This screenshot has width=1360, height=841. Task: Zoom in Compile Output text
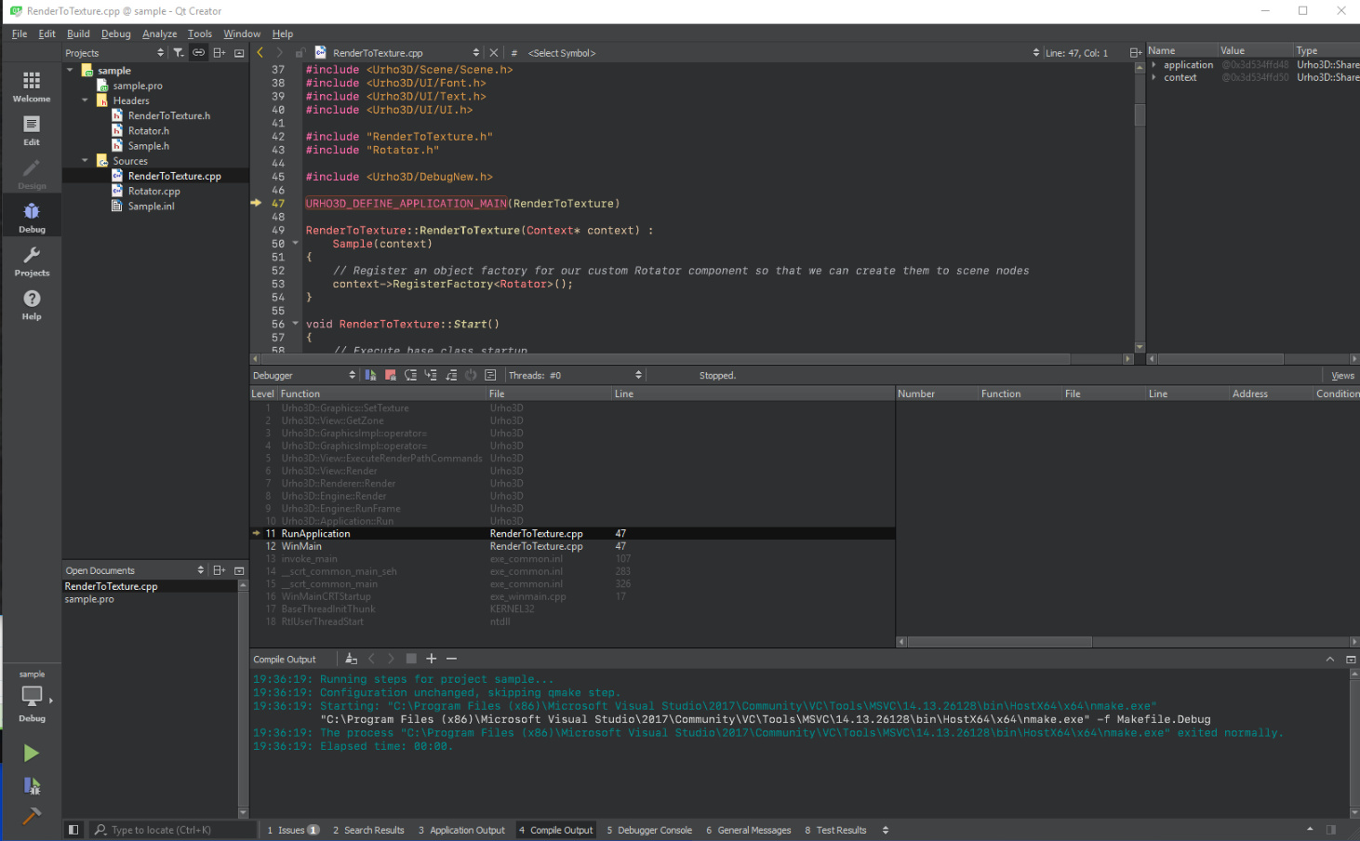pos(431,659)
